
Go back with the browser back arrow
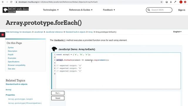coord(3,2)
